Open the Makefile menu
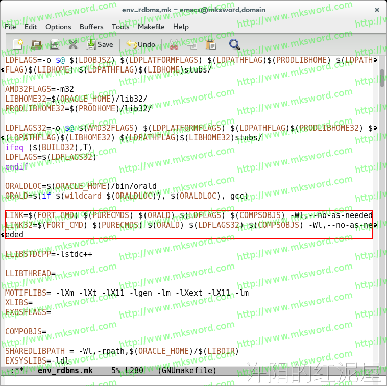Viewport: 387px width, 386px height. click(x=151, y=27)
